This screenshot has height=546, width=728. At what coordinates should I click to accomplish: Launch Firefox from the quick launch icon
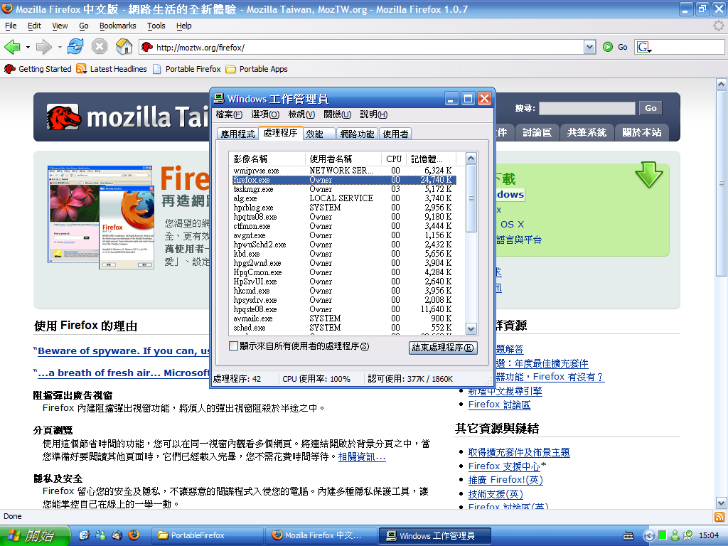[134, 535]
